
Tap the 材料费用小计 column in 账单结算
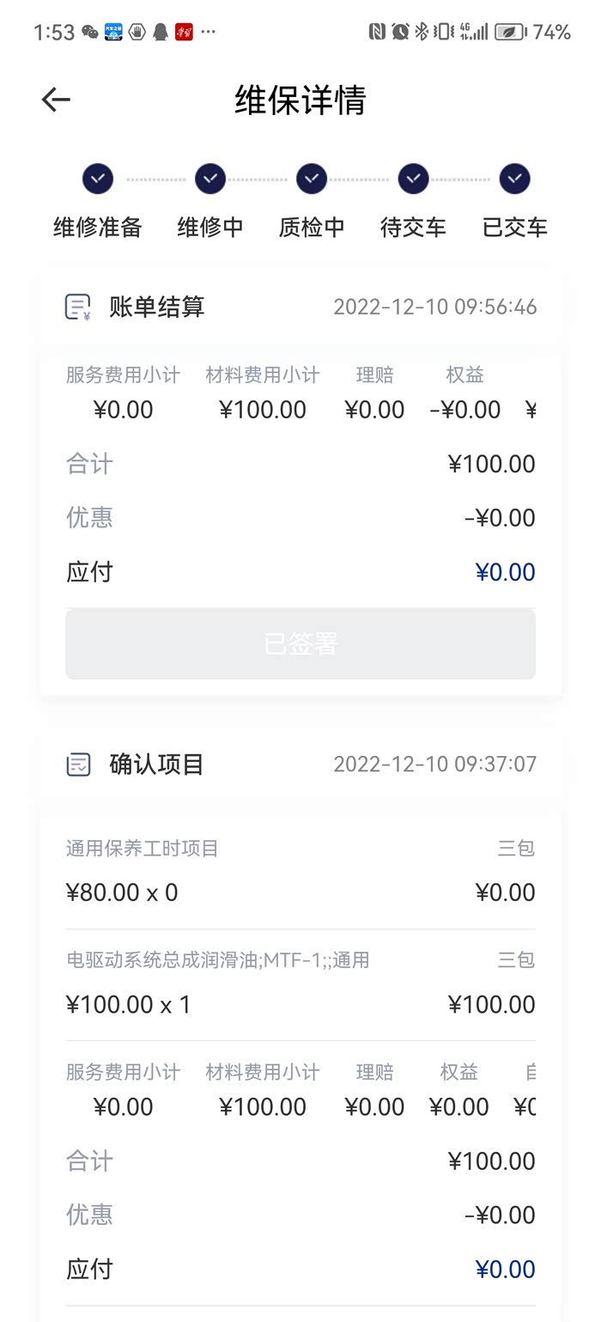[x=263, y=375]
